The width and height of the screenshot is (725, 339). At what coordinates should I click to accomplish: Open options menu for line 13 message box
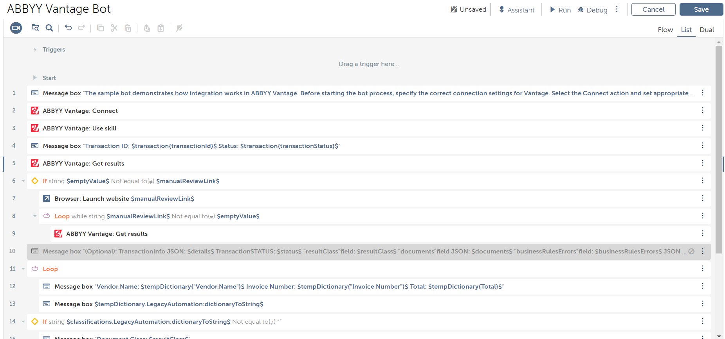pyautogui.click(x=703, y=304)
